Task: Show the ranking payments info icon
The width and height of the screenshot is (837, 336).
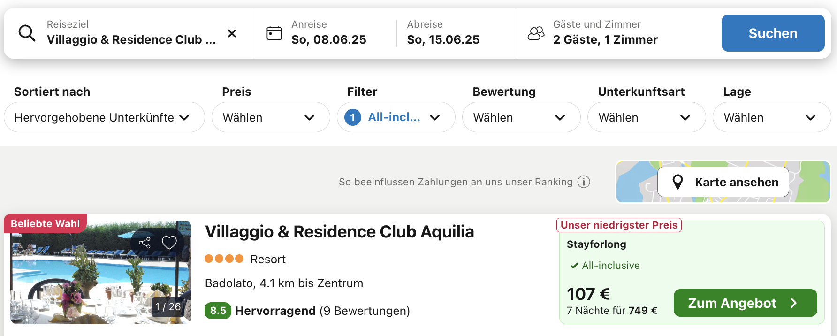Action: pos(584,182)
